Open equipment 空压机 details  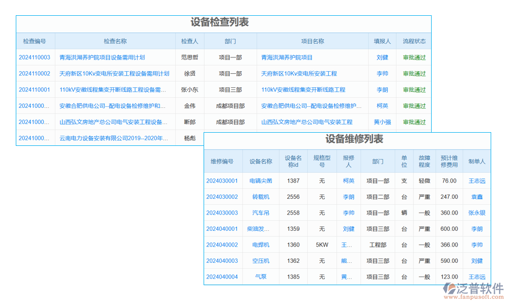click(261, 260)
